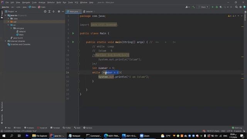Select opened file target icon in Project panel
Viewport: 247px width, 139px height.
tap(45, 12)
